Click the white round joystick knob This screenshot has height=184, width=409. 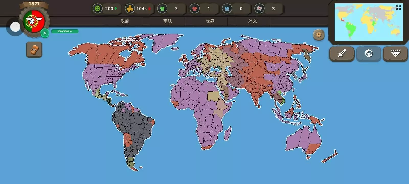coord(15,27)
